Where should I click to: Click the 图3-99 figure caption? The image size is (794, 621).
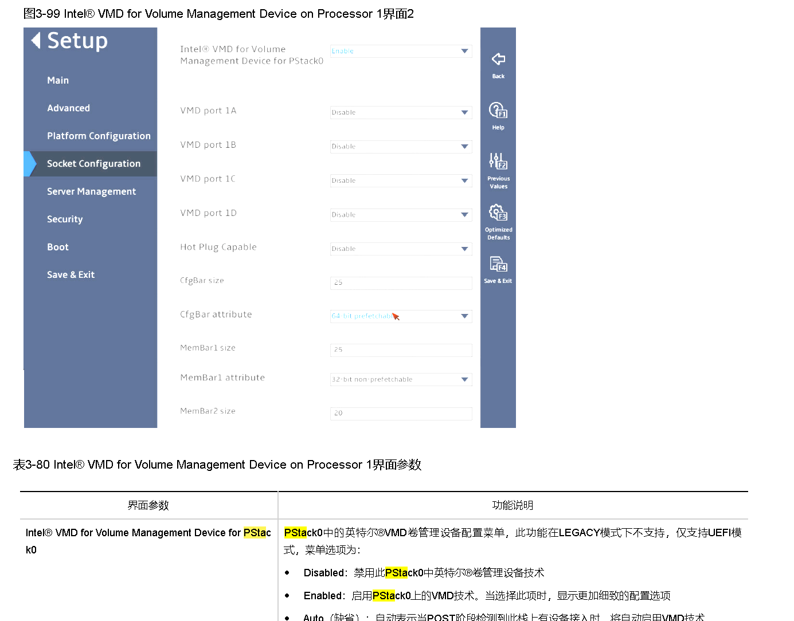pyautogui.click(x=218, y=14)
